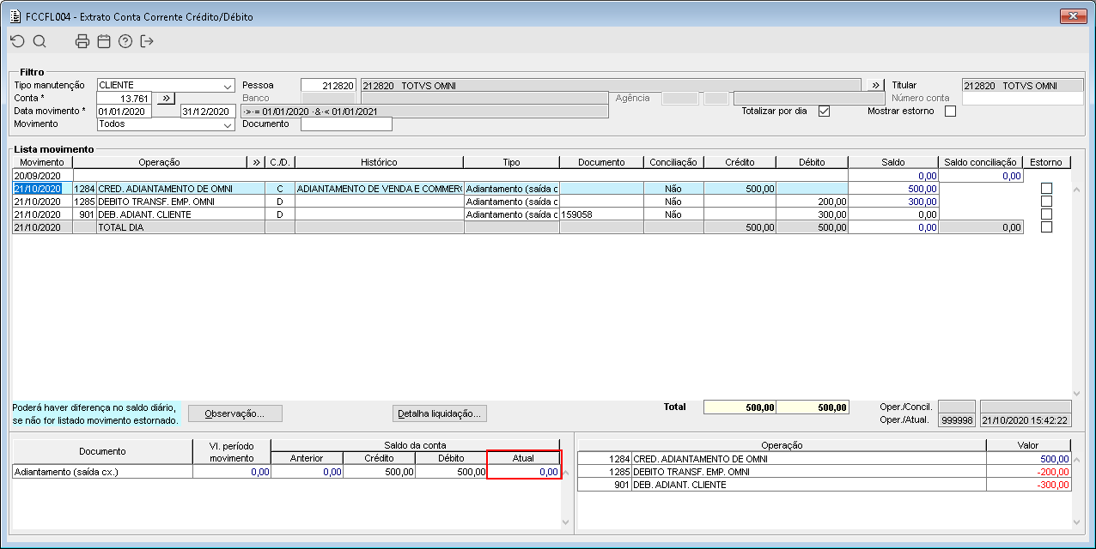
Task: Click the -200,00 value in operation summary
Action: pos(1029,472)
